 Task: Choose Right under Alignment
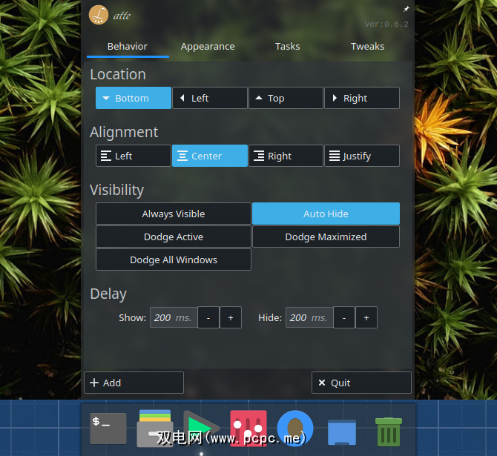[286, 156]
